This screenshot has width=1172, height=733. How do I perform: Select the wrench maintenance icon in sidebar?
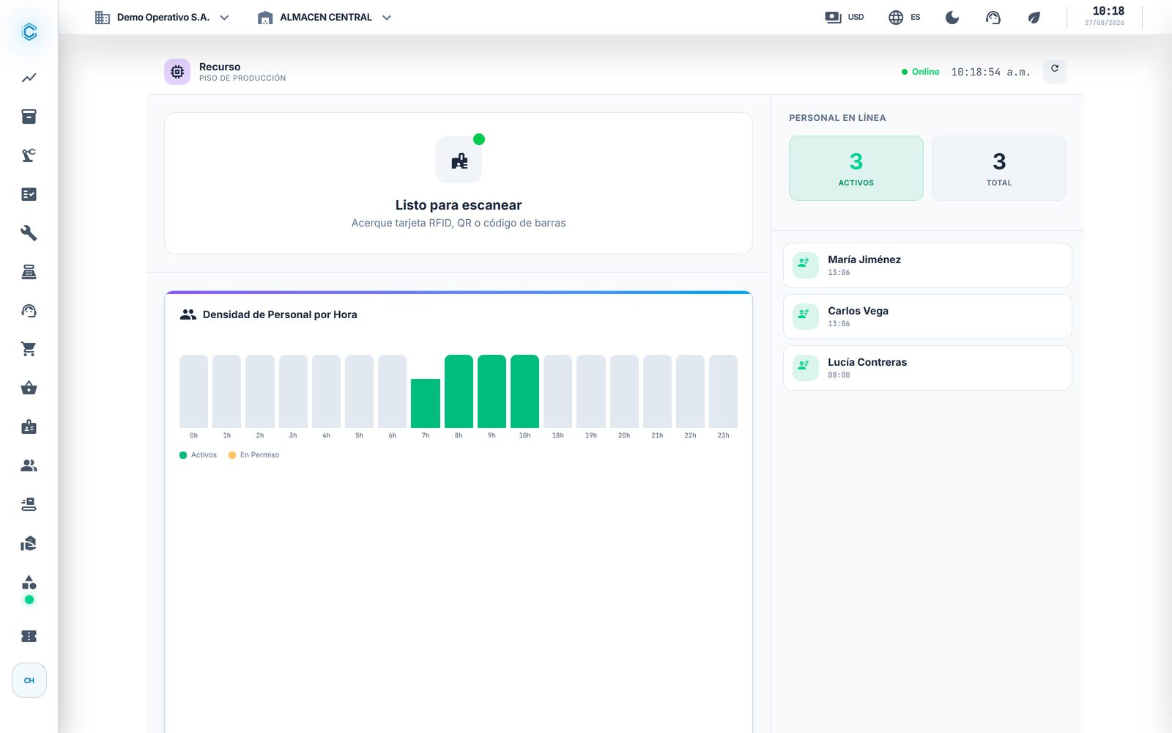(29, 233)
